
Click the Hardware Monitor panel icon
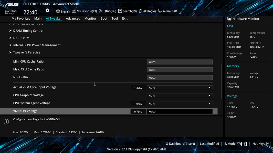point(229,19)
